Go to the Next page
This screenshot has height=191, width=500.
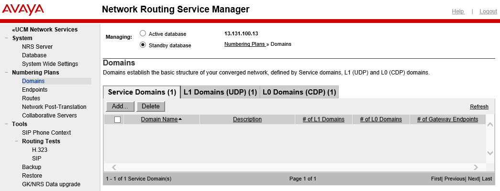pyautogui.click(x=473, y=179)
